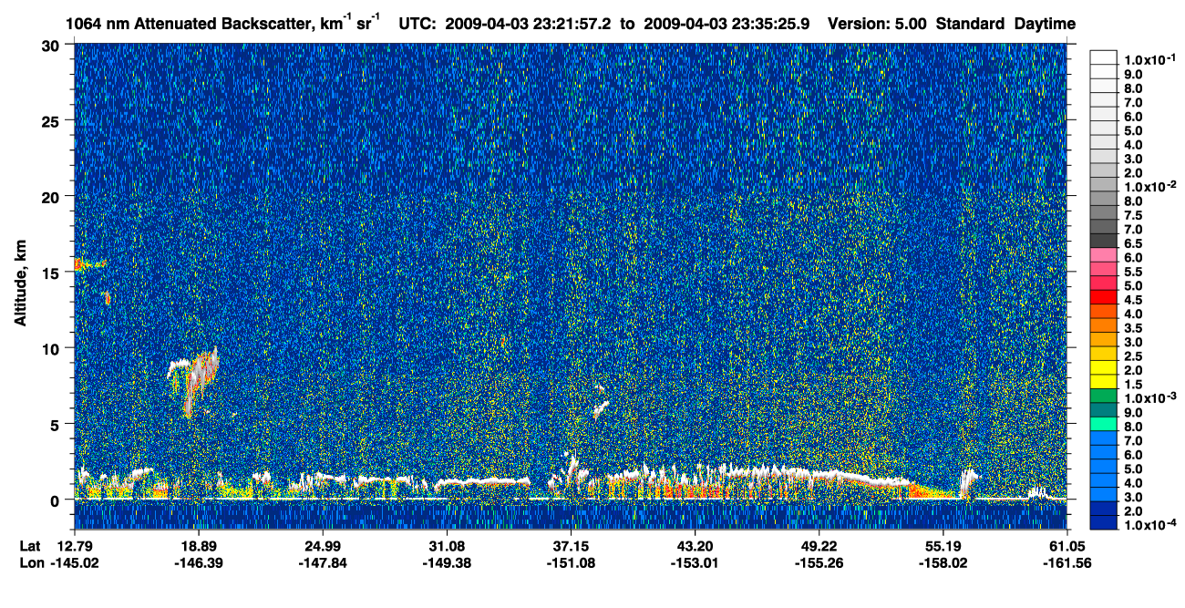Click the latitude value 37.15
The height and width of the screenshot is (608, 1185).
[x=571, y=546]
